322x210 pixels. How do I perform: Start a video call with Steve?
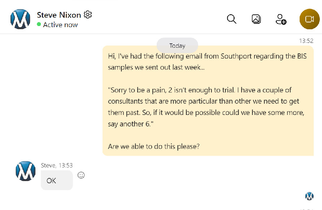pos(309,19)
